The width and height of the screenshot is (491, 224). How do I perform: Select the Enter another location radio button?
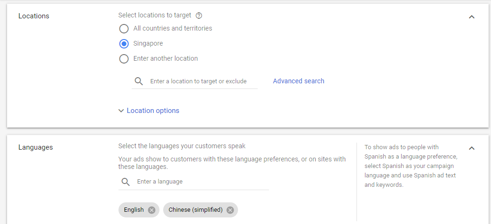124,58
